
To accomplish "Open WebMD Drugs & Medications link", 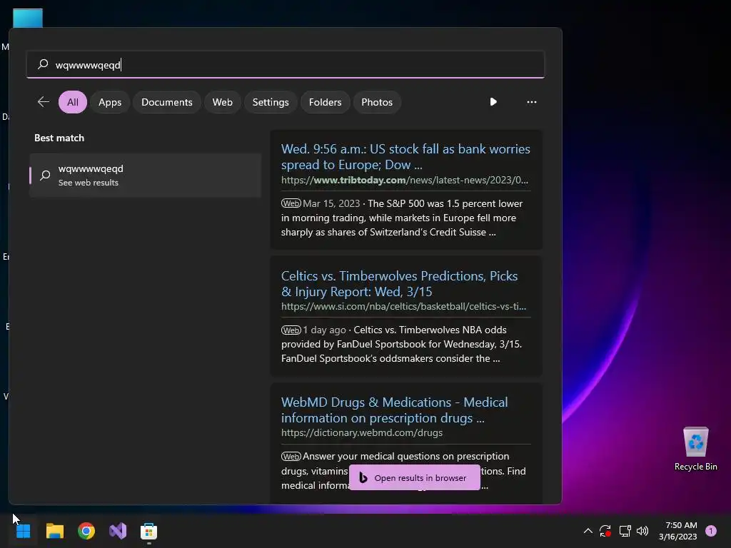I will point(394,410).
